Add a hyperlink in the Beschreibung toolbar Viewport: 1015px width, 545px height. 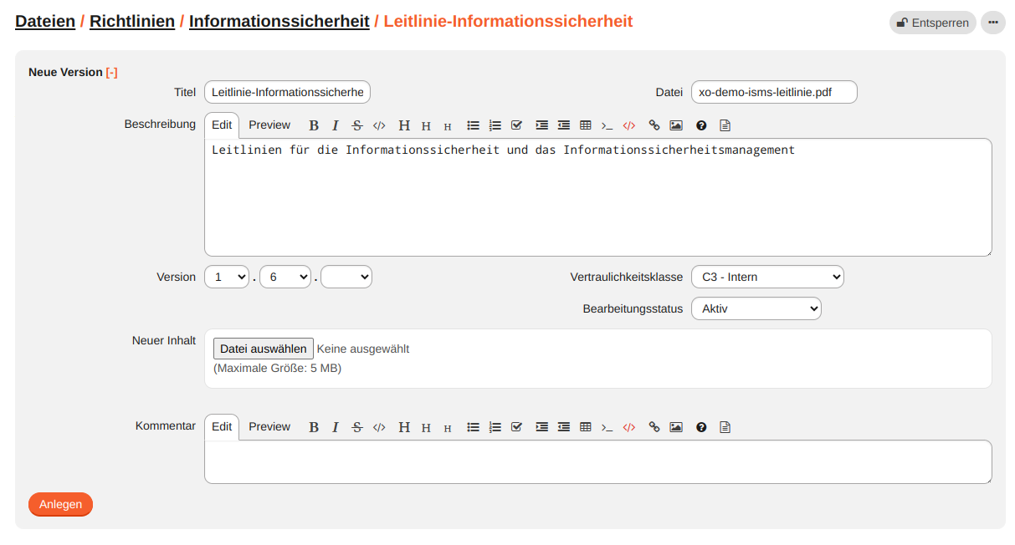click(x=654, y=125)
